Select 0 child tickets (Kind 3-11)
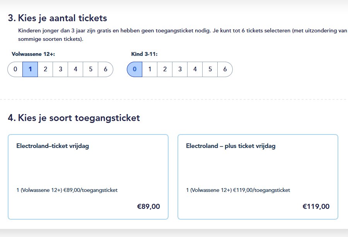 point(135,69)
